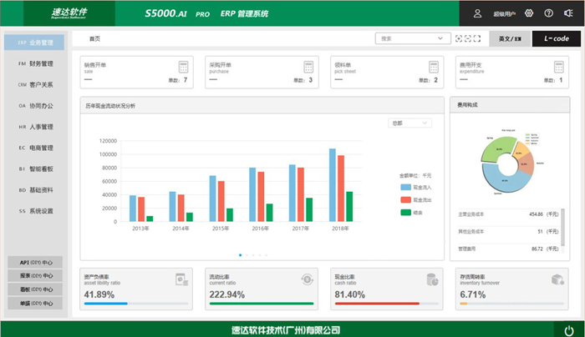This screenshot has width=585, height=337.
Task: Click the power button icon
Action: point(569,329)
